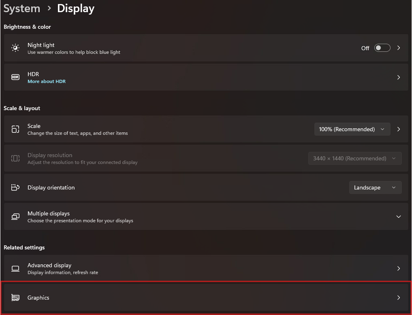This screenshot has height=315, width=412.
Task: Open the Advanced display settings page
Action: click(x=203, y=268)
